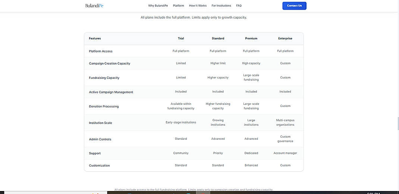Click 'Large-scale fundraising' in Fundraising Capacity row

click(x=251, y=77)
